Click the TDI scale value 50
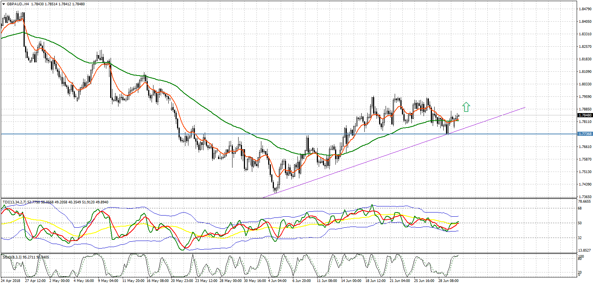The height and width of the screenshot is (285, 593). (580, 223)
